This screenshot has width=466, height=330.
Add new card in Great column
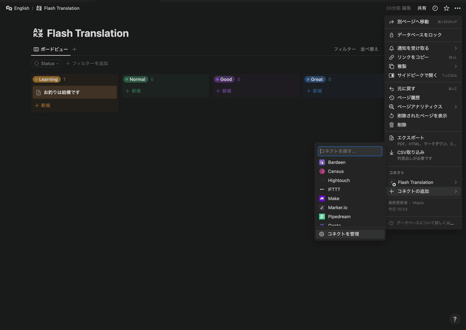314,91
